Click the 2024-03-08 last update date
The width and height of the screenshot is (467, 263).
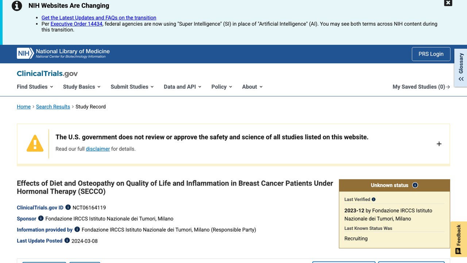click(x=85, y=241)
